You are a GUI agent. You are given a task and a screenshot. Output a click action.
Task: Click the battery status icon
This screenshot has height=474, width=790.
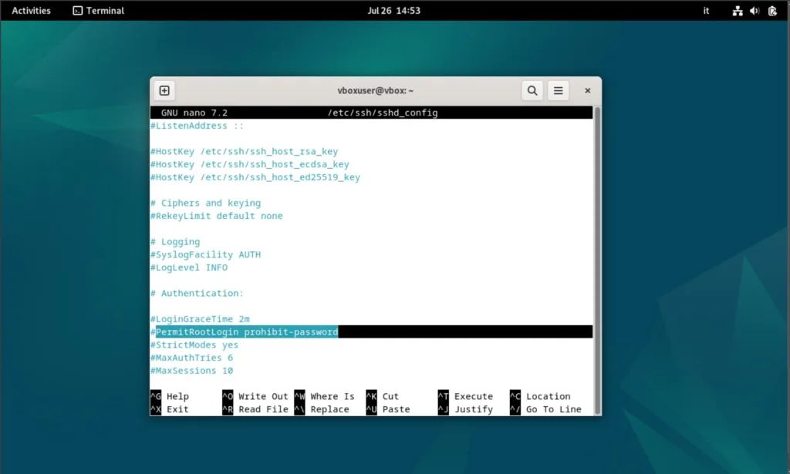pyautogui.click(x=772, y=11)
